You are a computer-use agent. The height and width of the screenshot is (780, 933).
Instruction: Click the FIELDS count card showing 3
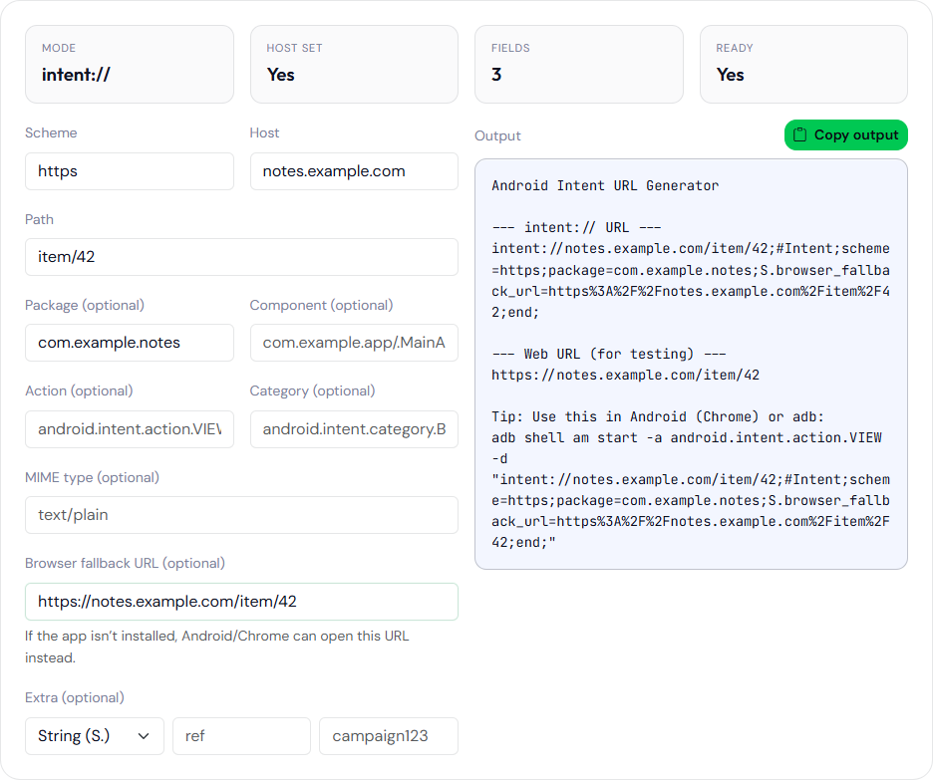(579, 64)
